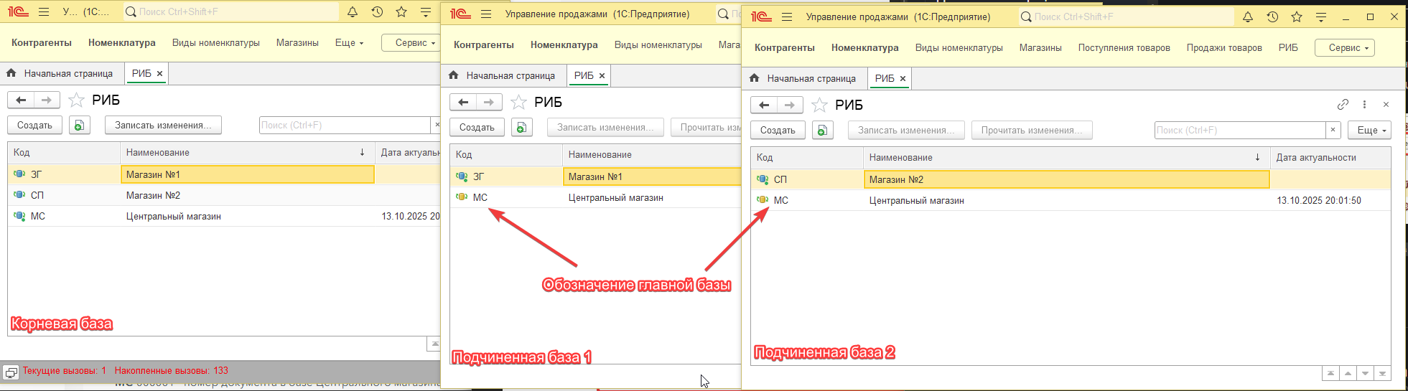Click Прочитать изменения in the rightmost window

[1031, 131]
